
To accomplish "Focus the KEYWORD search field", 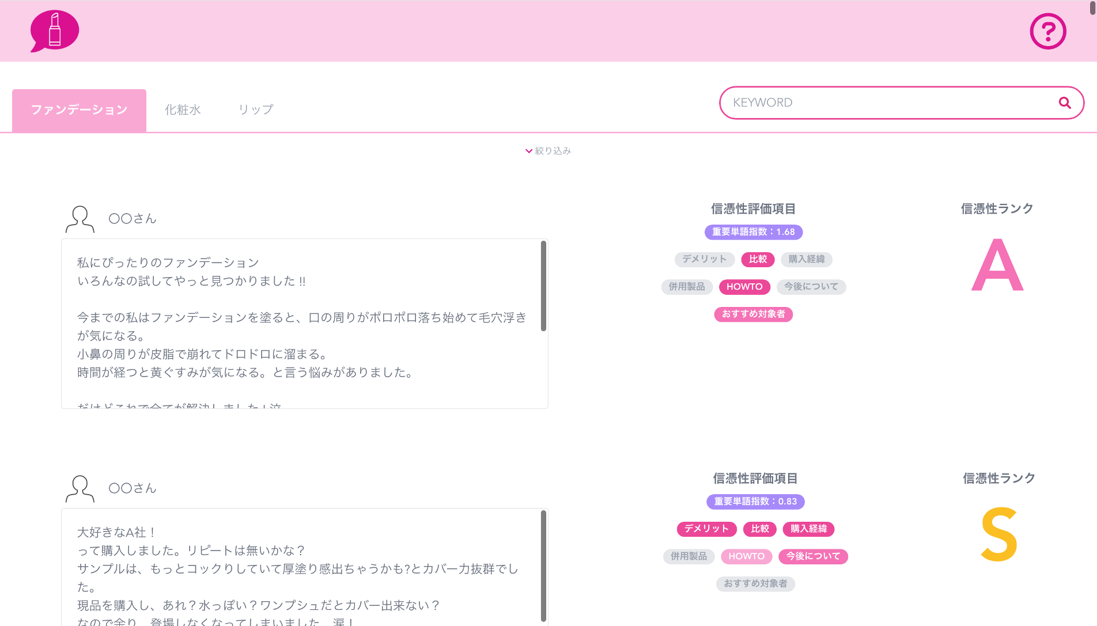I will tap(902, 103).
